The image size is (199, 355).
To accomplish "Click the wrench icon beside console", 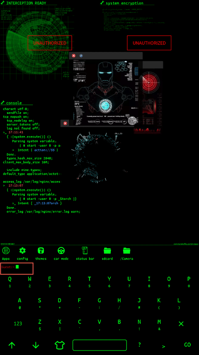I will [3, 103].
